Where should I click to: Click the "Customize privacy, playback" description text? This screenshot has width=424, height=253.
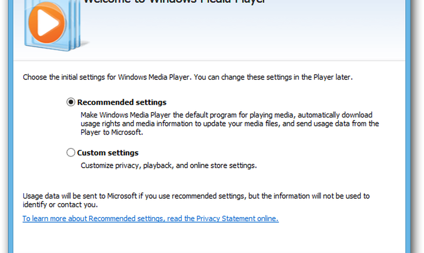click(169, 165)
